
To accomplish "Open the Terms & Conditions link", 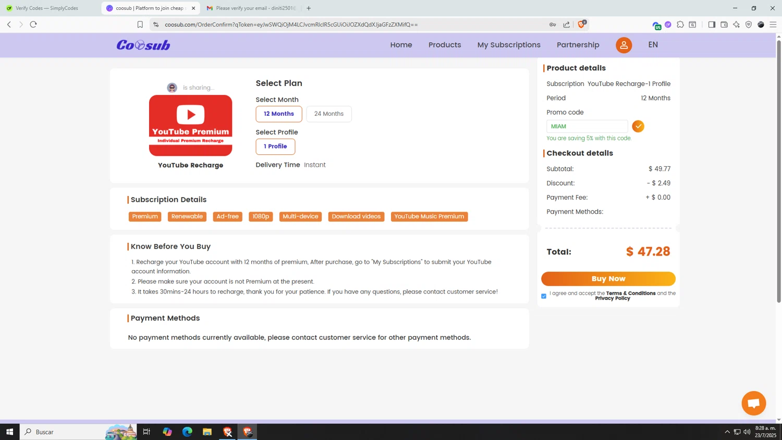I will click(631, 293).
